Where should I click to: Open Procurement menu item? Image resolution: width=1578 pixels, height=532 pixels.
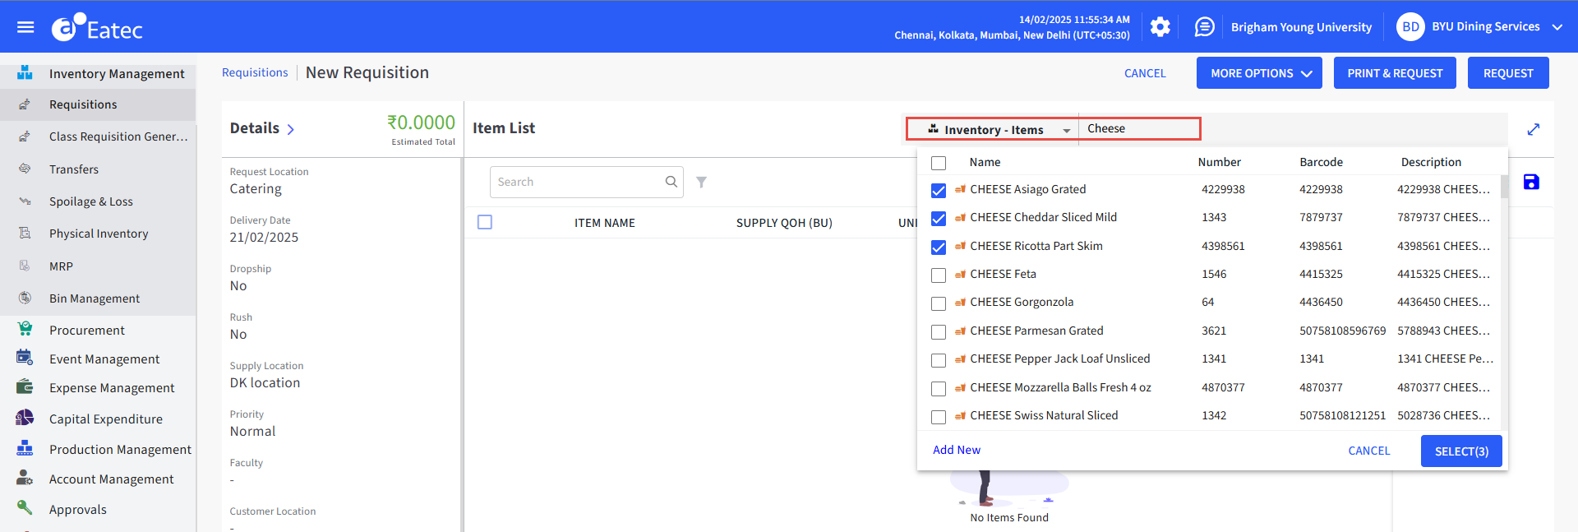click(x=87, y=330)
